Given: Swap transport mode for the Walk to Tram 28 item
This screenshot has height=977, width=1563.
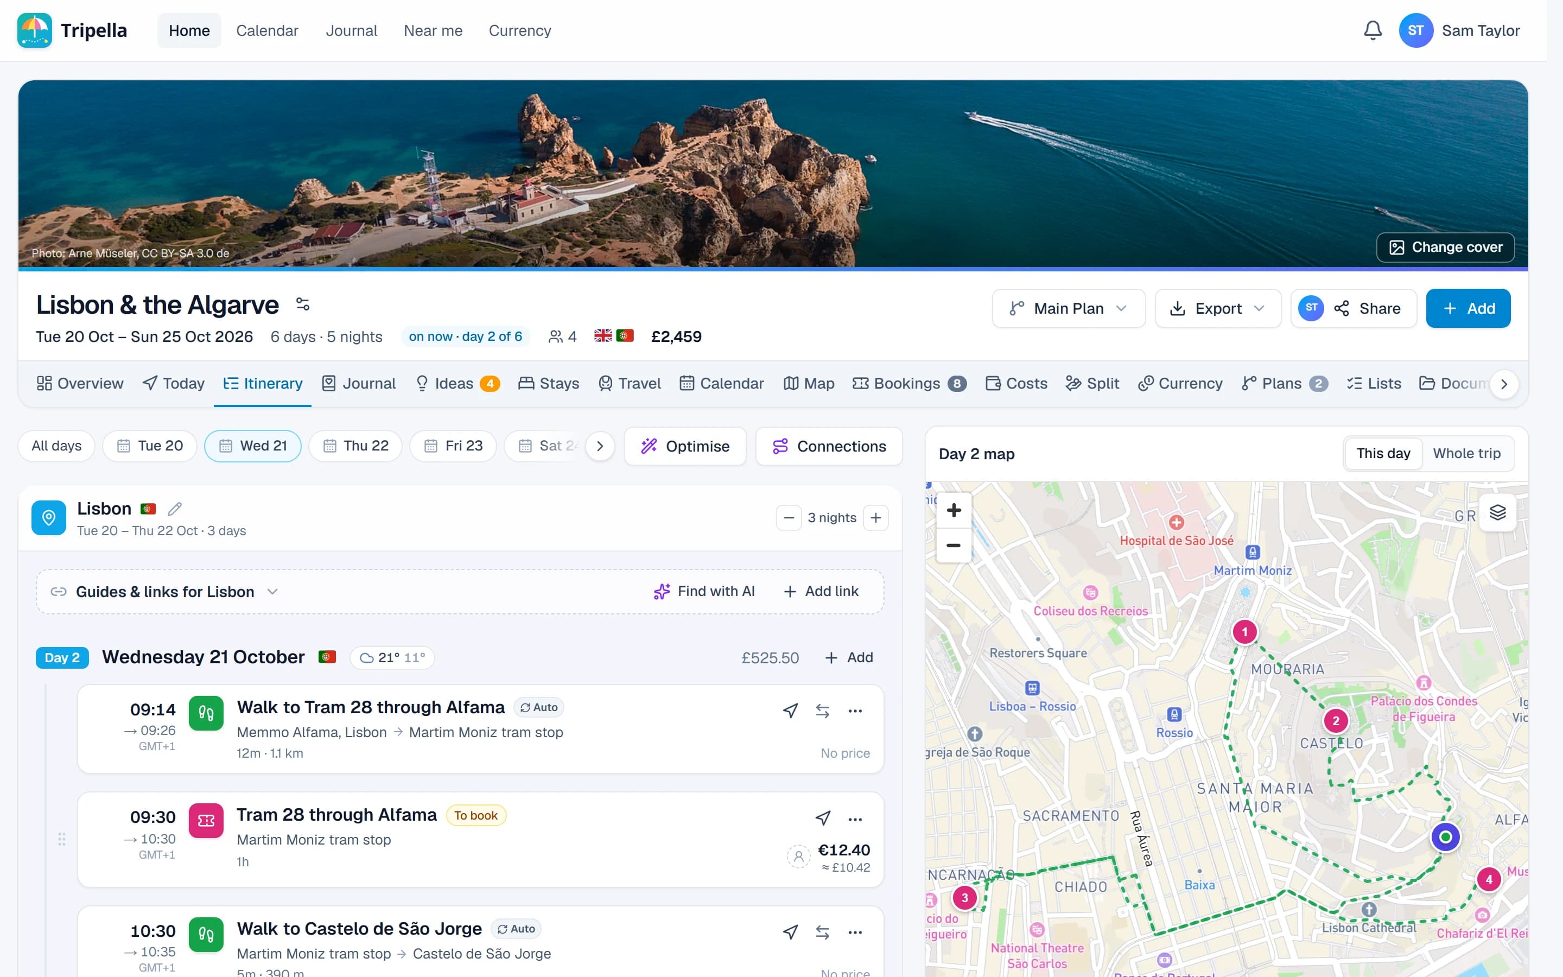Looking at the screenshot, I should pos(822,711).
